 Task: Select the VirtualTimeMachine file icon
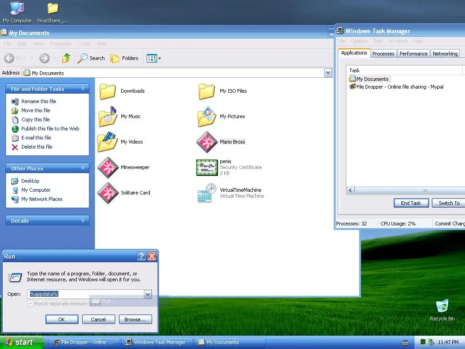coord(207,193)
